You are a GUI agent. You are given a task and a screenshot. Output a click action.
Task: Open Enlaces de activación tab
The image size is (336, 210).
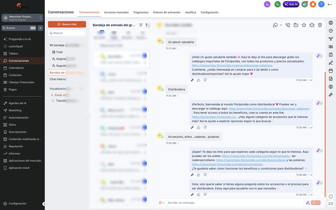(167, 12)
